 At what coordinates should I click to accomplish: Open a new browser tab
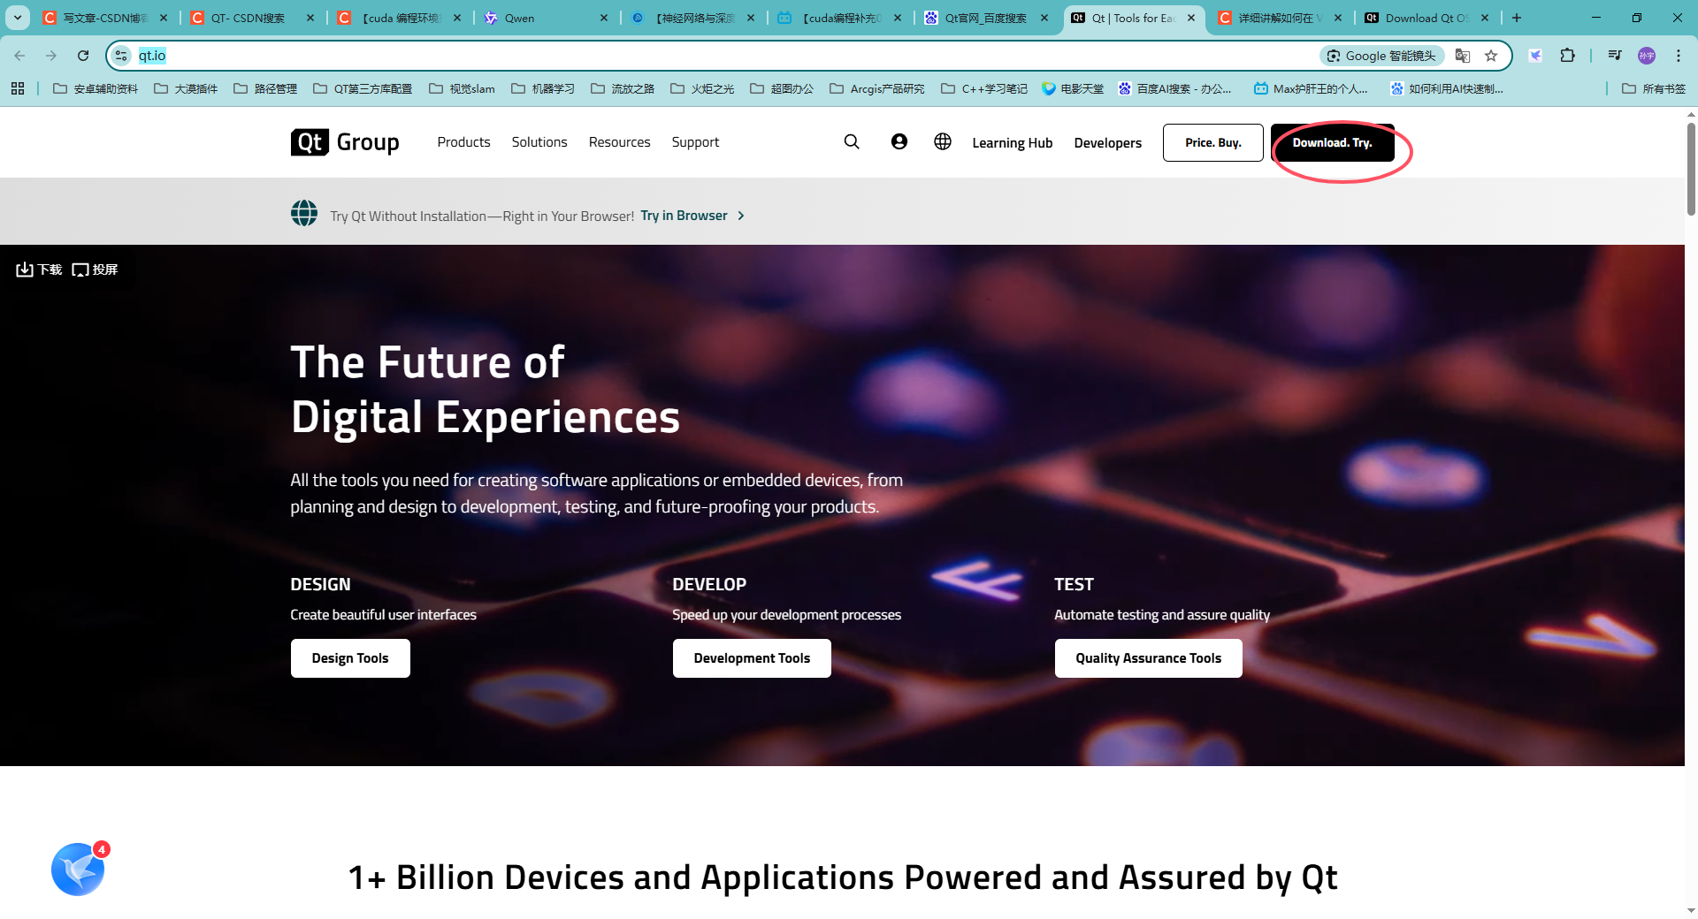[1517, 18]
